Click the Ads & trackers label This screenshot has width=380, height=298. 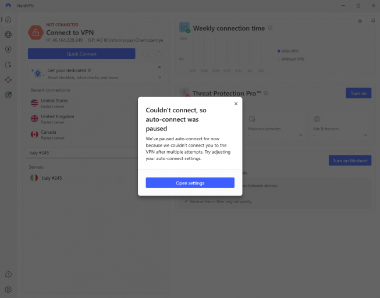[325, 129]
